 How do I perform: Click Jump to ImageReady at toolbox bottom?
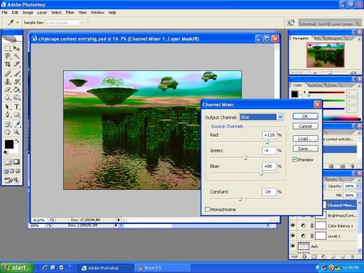[x=12, y=180]
